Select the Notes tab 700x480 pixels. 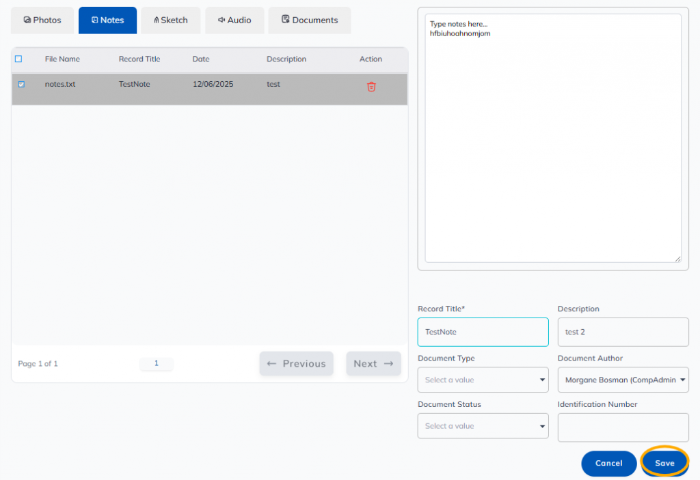coord(107,20)
